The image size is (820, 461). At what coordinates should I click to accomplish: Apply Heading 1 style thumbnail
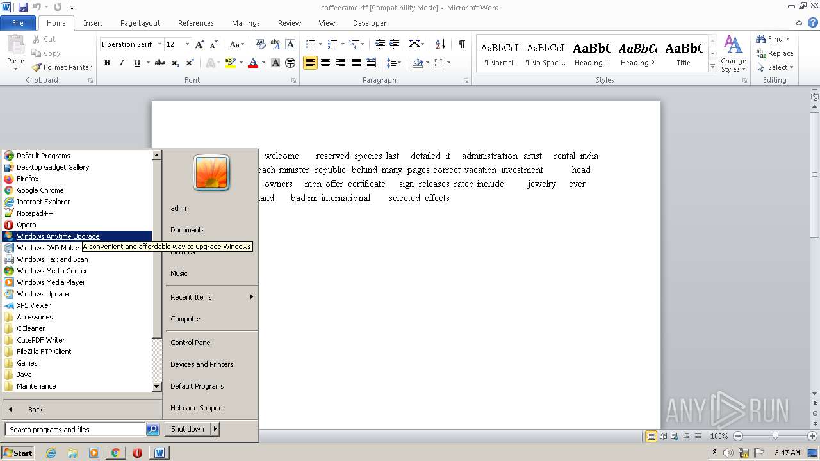point(592,53)
